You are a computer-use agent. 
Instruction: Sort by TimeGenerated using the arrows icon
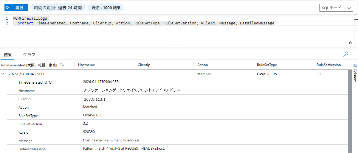coord(62,65)
